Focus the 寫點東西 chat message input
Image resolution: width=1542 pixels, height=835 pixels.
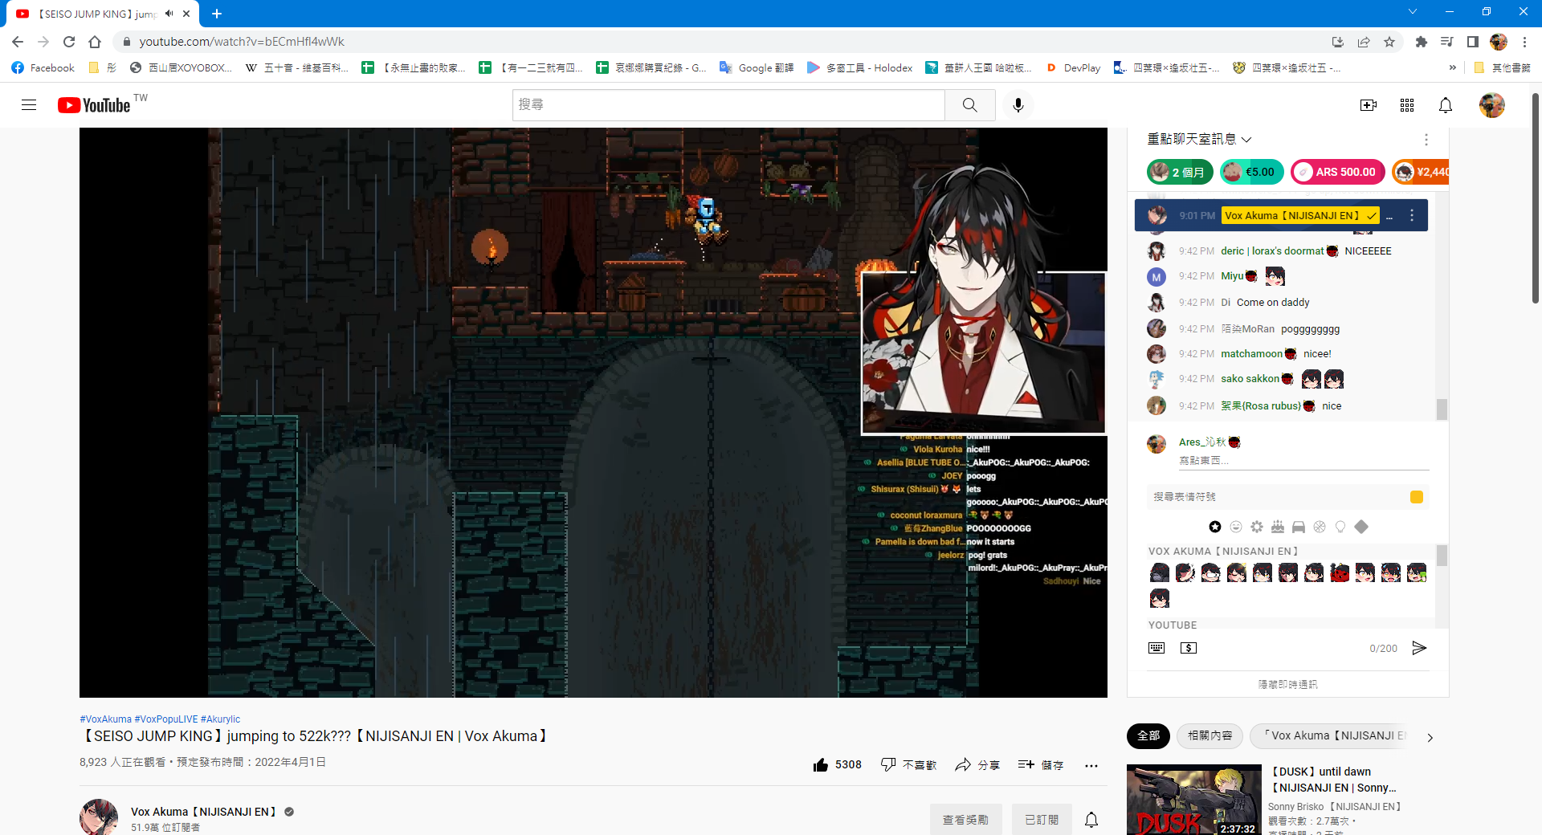pos(1303,461)
